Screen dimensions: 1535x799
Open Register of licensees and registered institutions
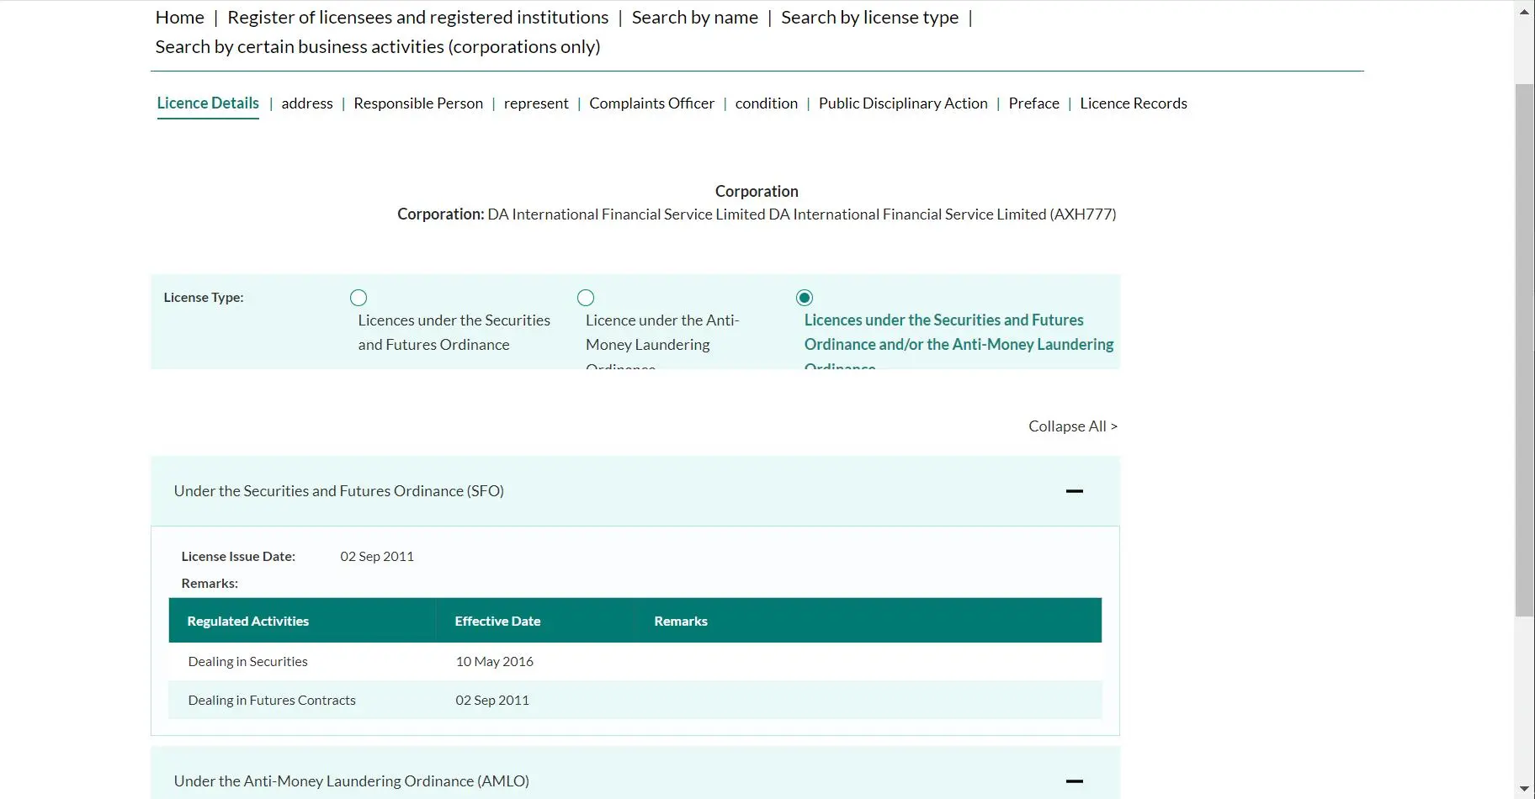(418, 18)
